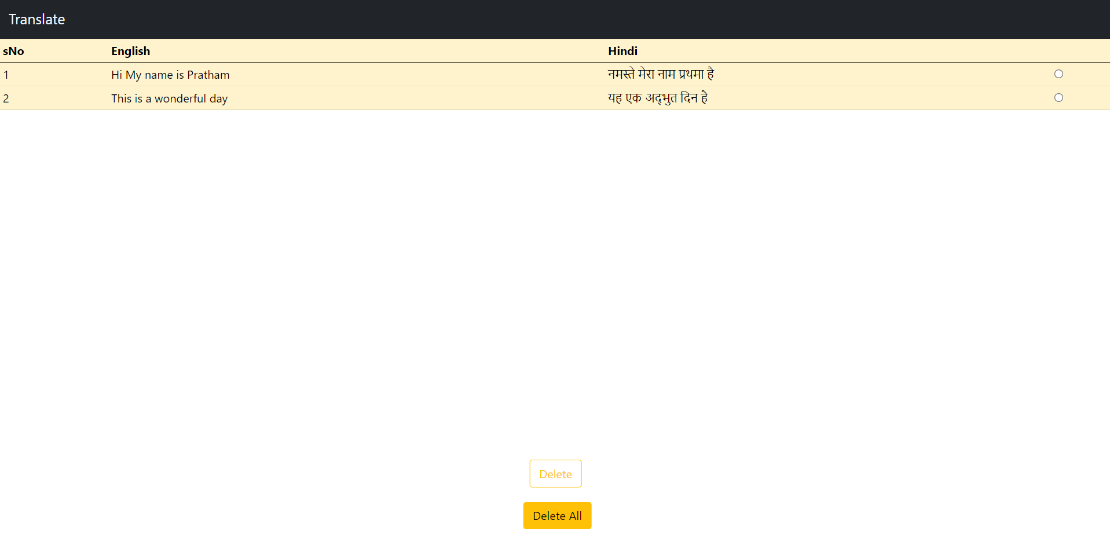
Task: Click the serial number 1 cell
Action: click(6, 74)
